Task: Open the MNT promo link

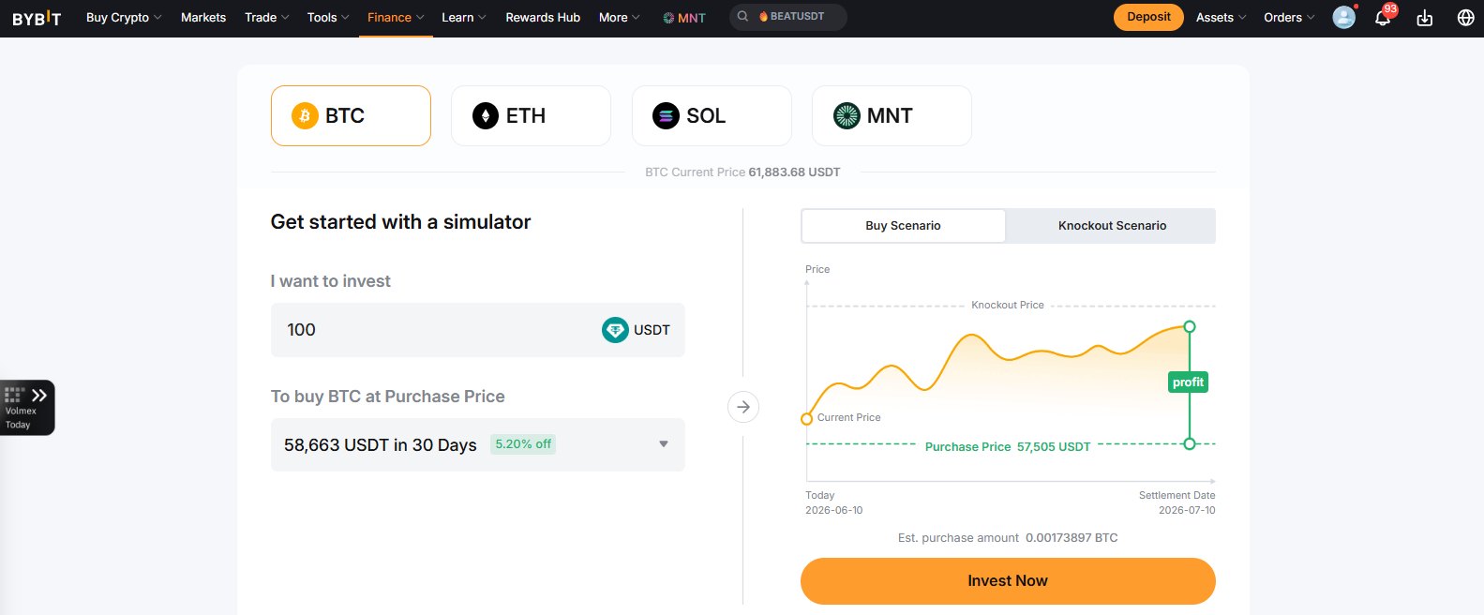Action: (684, 18)
